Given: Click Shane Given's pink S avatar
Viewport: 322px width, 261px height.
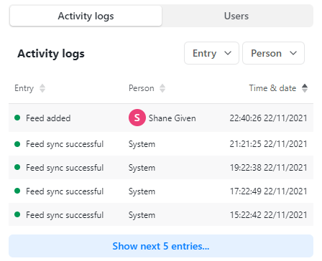Looking at the screenshot, I should [137, 118].
